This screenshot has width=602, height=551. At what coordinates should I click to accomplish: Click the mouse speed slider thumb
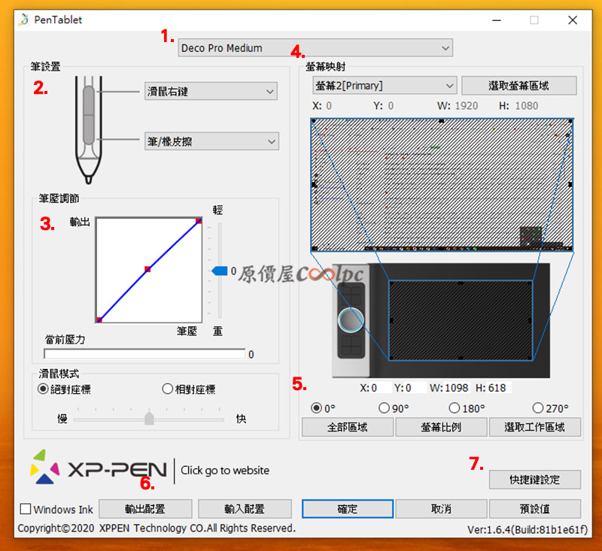tap(149, 419)
